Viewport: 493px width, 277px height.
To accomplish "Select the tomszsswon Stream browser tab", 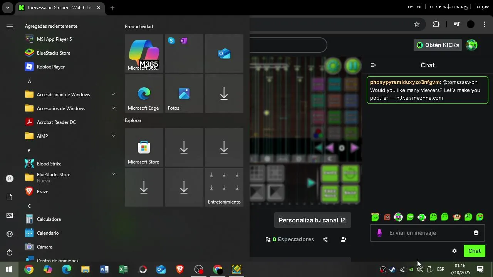I will point(60,8).
